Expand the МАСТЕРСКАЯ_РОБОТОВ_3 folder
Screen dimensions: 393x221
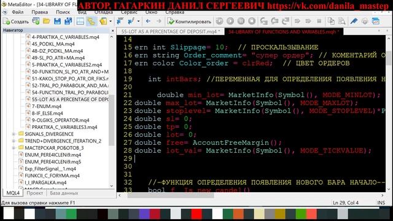[x=14, y=148]
